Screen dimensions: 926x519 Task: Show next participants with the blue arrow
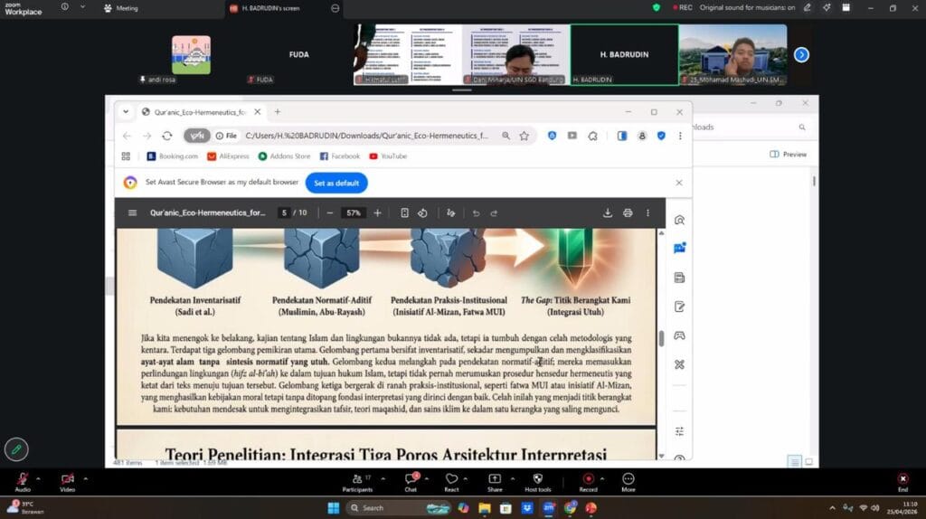click(x=801, y=54)
